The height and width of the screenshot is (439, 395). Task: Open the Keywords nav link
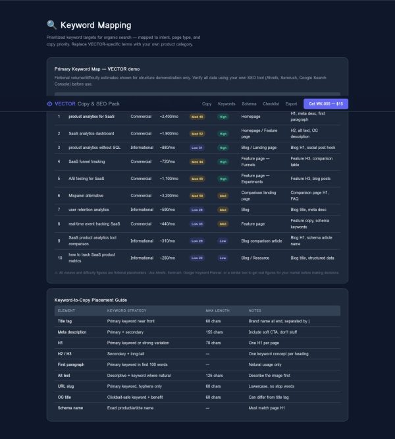point(226,104)
